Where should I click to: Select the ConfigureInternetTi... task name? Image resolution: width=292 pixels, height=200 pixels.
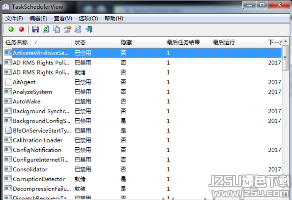click(41, 160)
